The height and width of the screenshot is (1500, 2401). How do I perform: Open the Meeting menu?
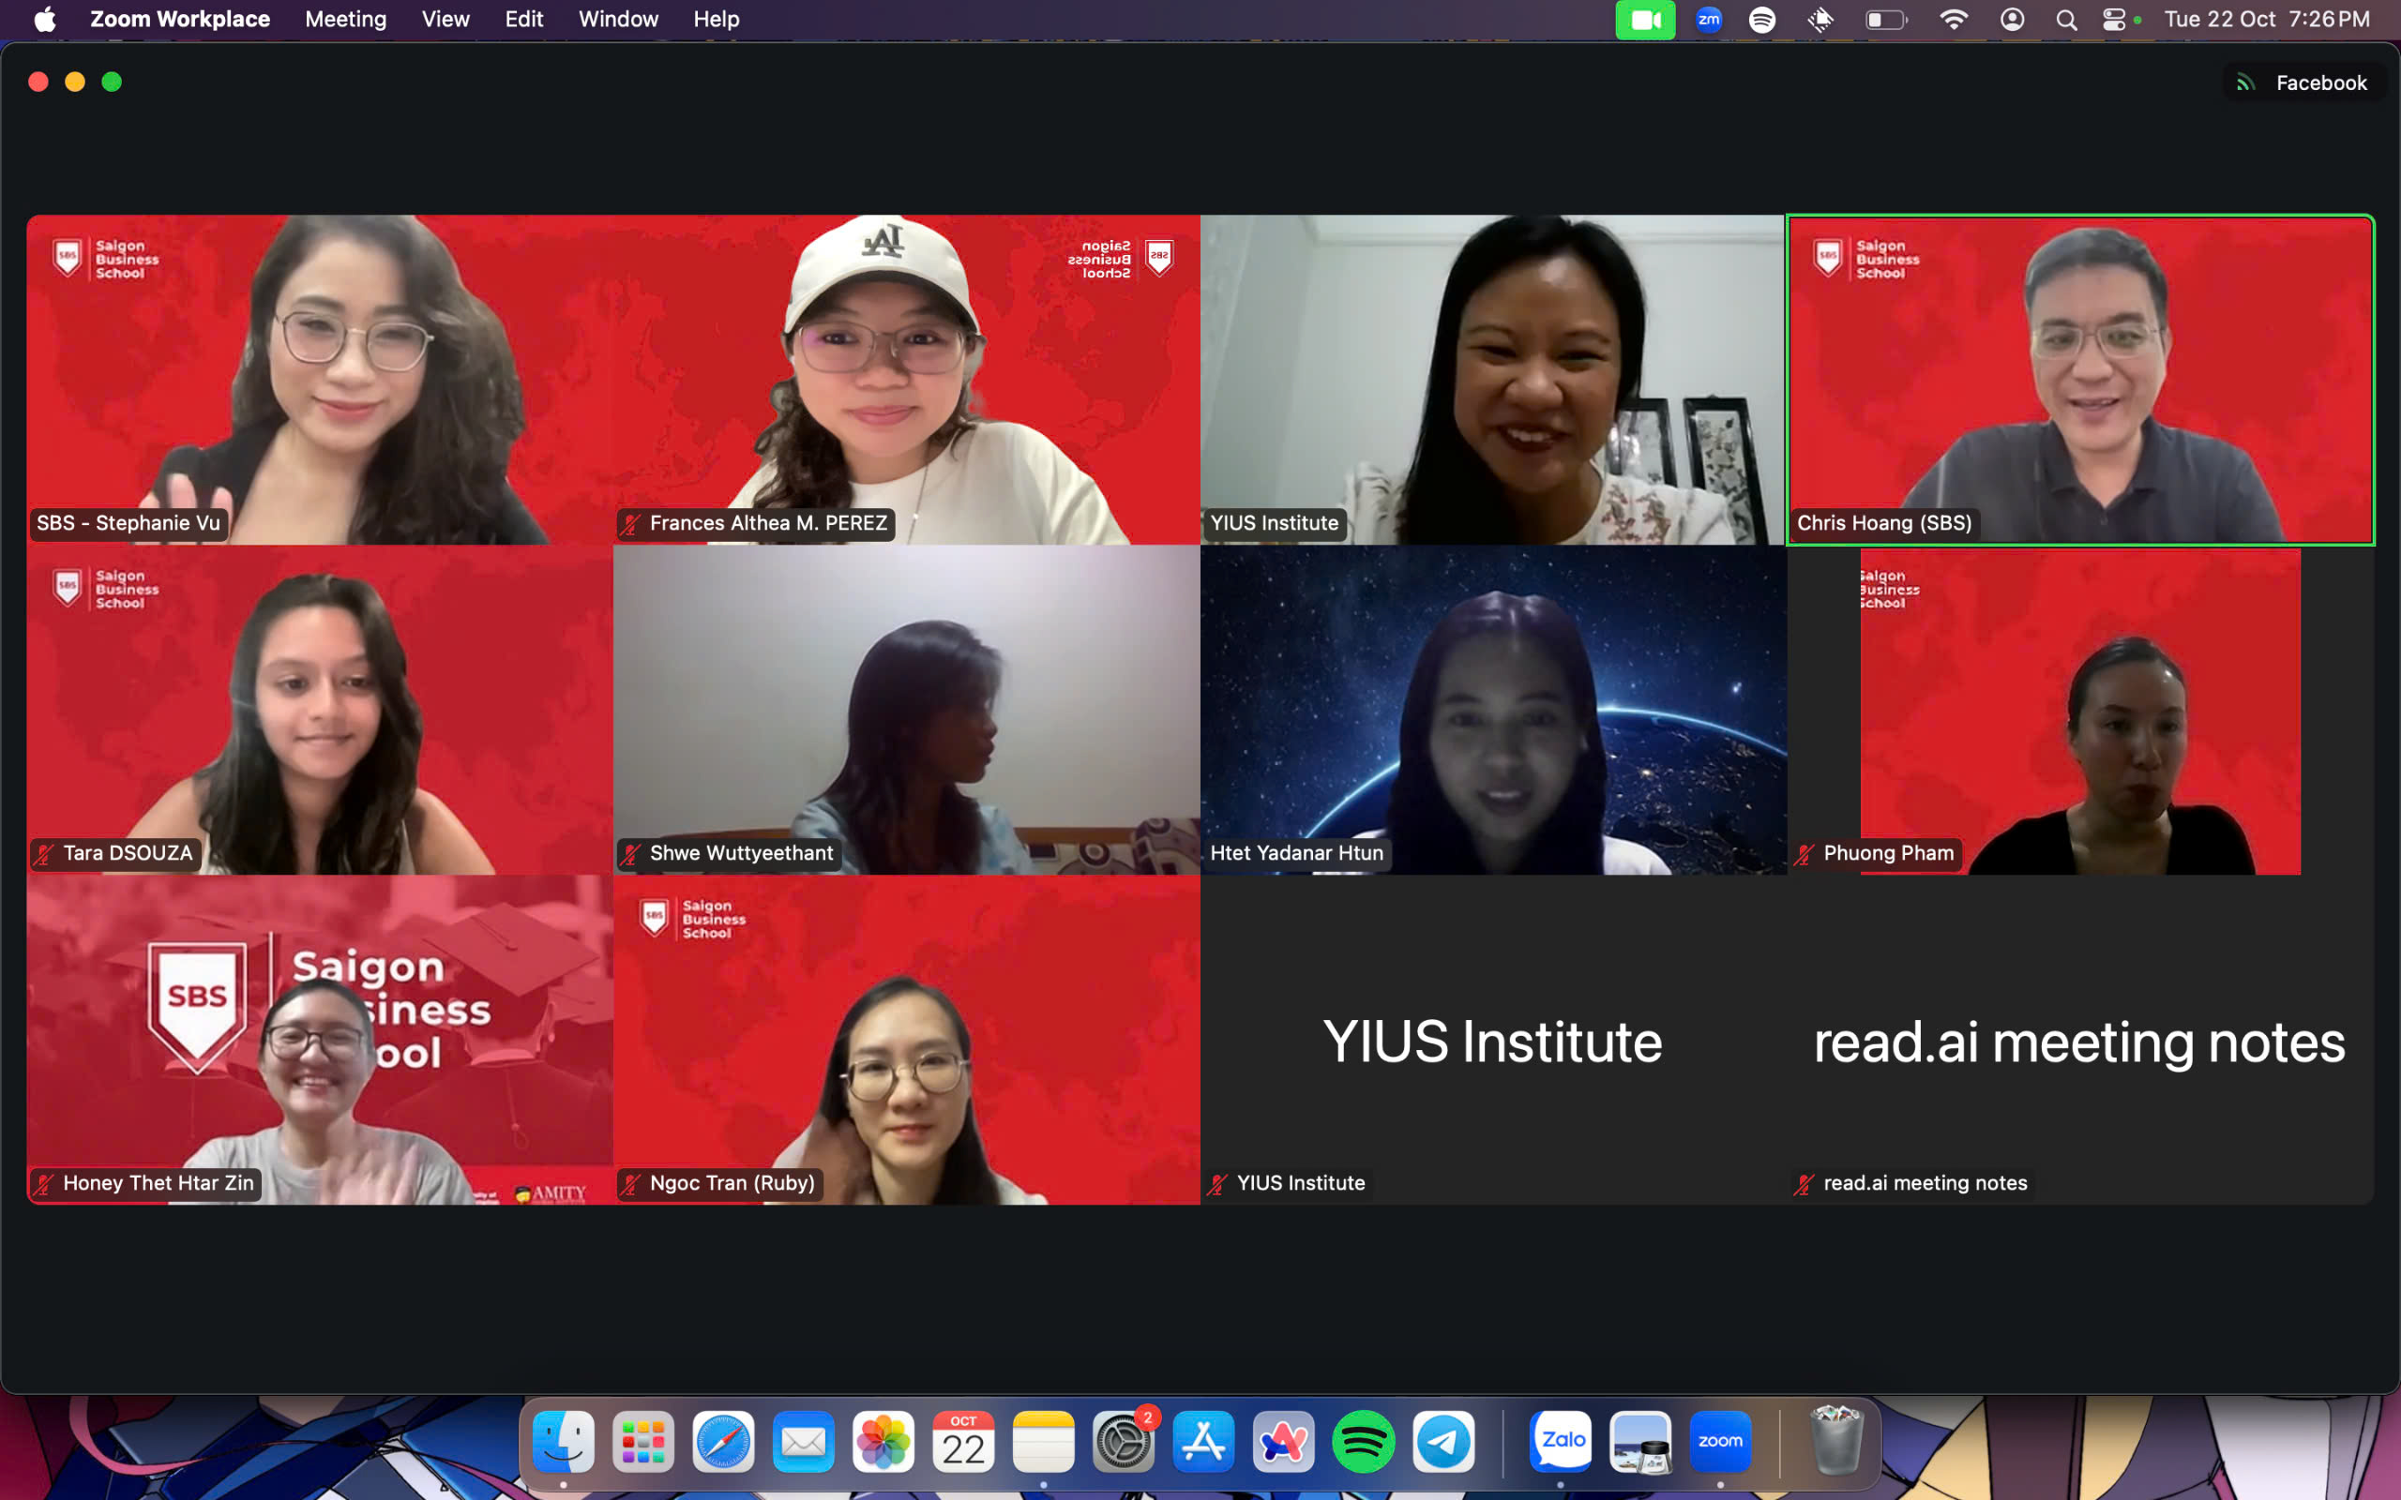(345, 19)
